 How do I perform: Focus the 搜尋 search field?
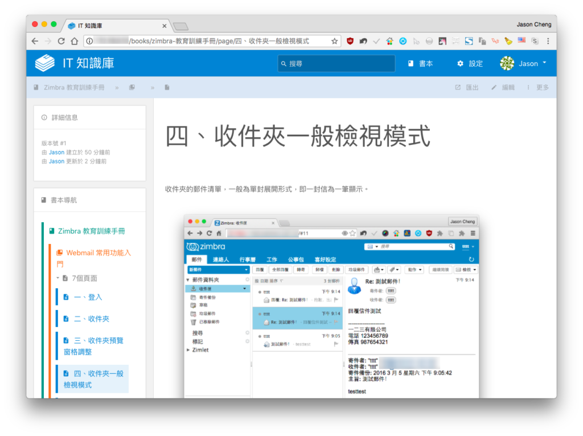336,64
